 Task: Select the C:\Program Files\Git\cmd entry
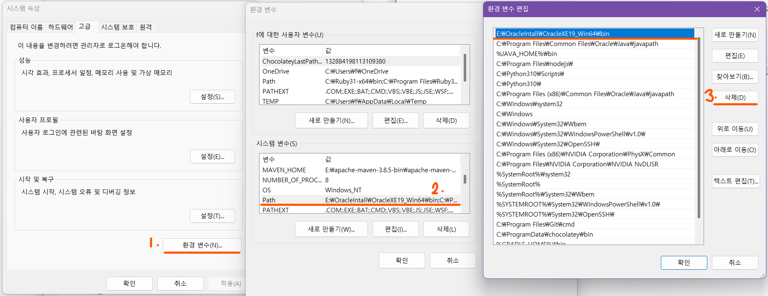(x=594, y=224)
